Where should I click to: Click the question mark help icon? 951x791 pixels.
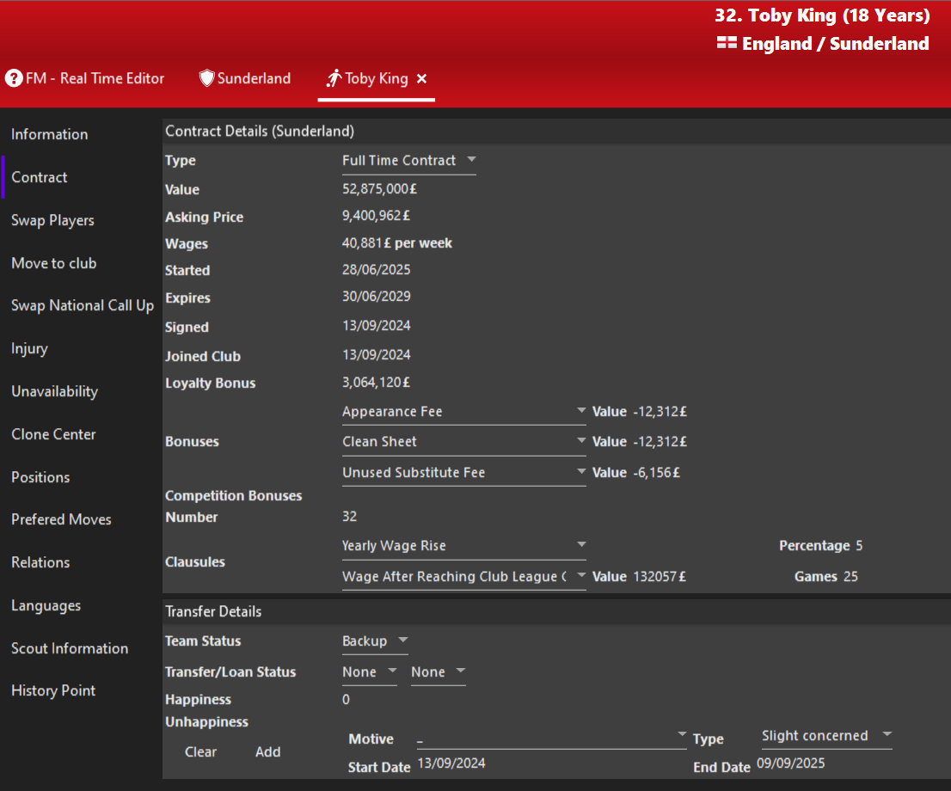14,78
